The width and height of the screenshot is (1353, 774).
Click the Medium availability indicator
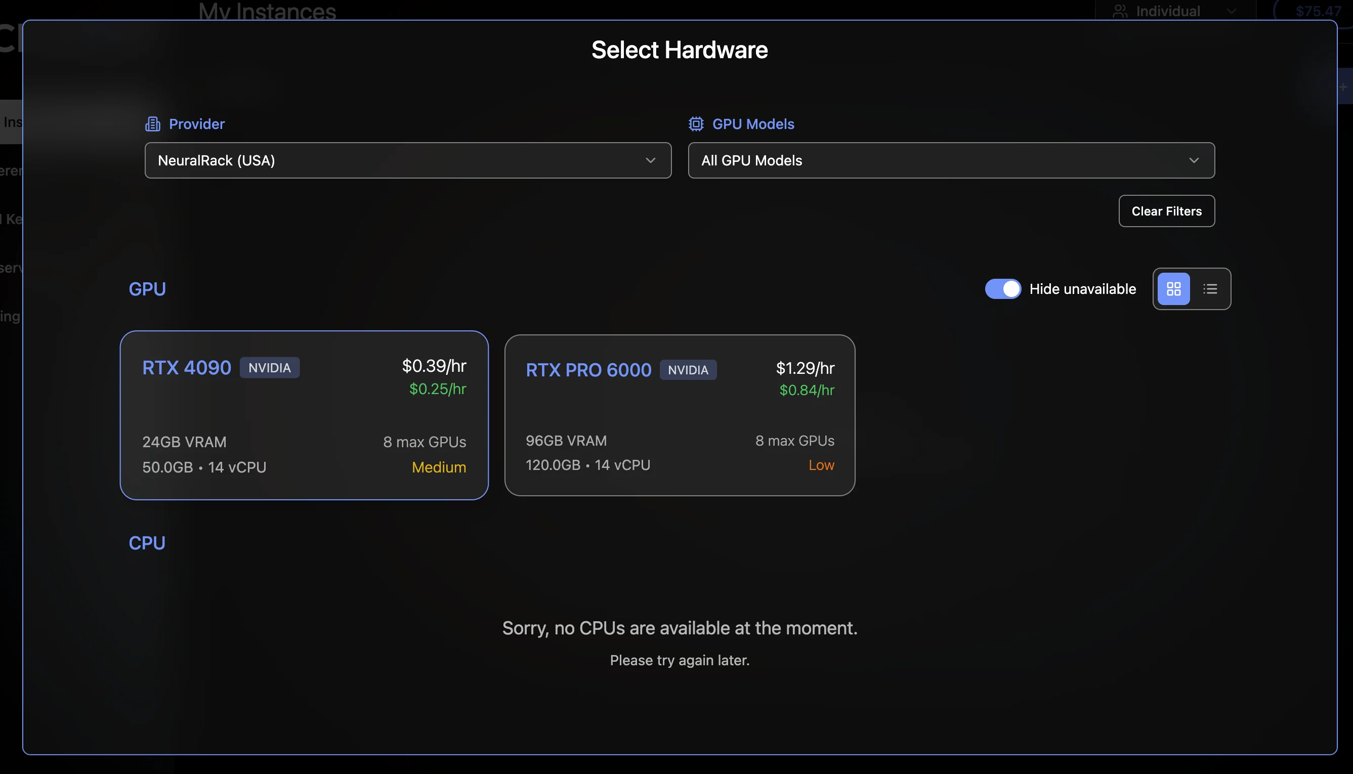pyautogui.click(x=439, y=467)
